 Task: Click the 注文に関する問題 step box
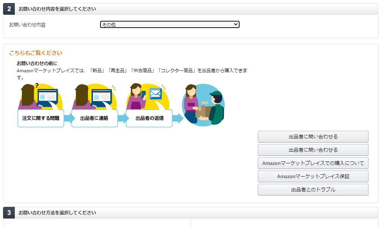[41, 118]
